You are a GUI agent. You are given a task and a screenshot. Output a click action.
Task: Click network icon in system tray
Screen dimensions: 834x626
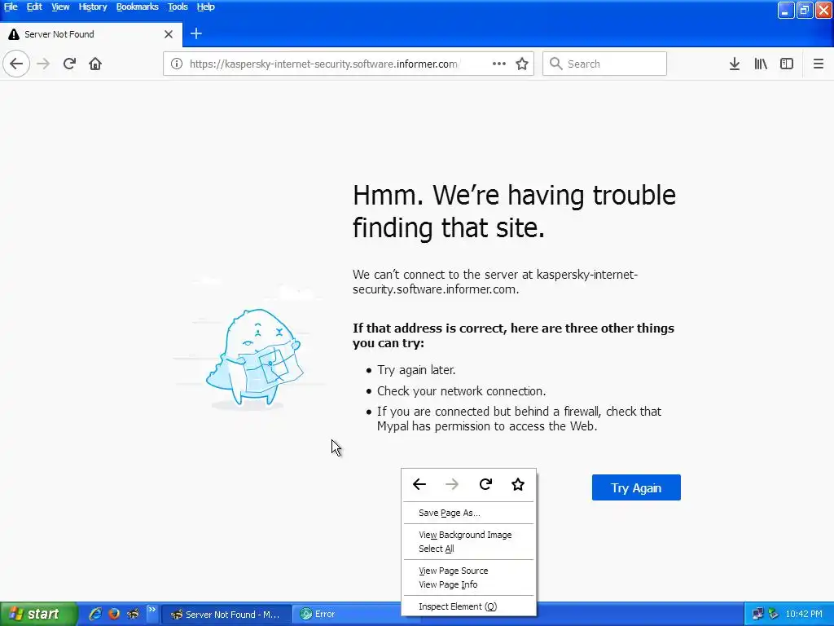point(758,614)
